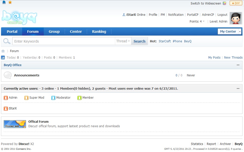Click the i5tarX name in online list
This screenshot has height=152, width=244.
pos(13,108)
